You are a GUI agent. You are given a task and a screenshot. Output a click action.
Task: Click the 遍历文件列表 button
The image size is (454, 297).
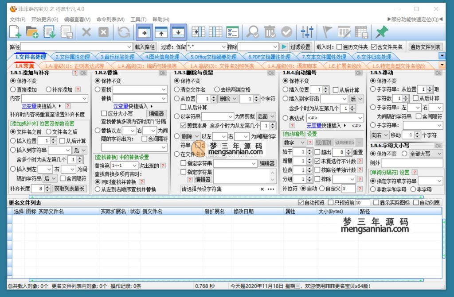pos(425,47)
